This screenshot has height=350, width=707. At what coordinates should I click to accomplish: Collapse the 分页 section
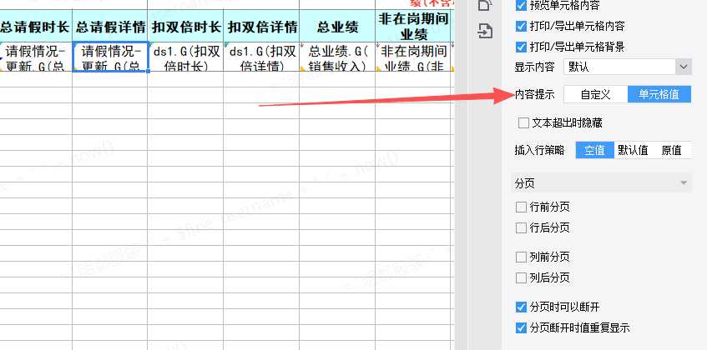pos(684,182)
